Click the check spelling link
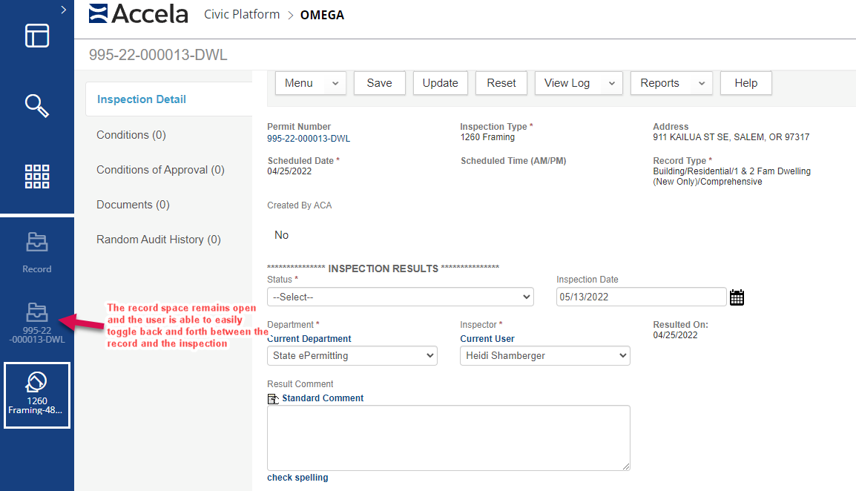The image size is (856, 491). 297,478
